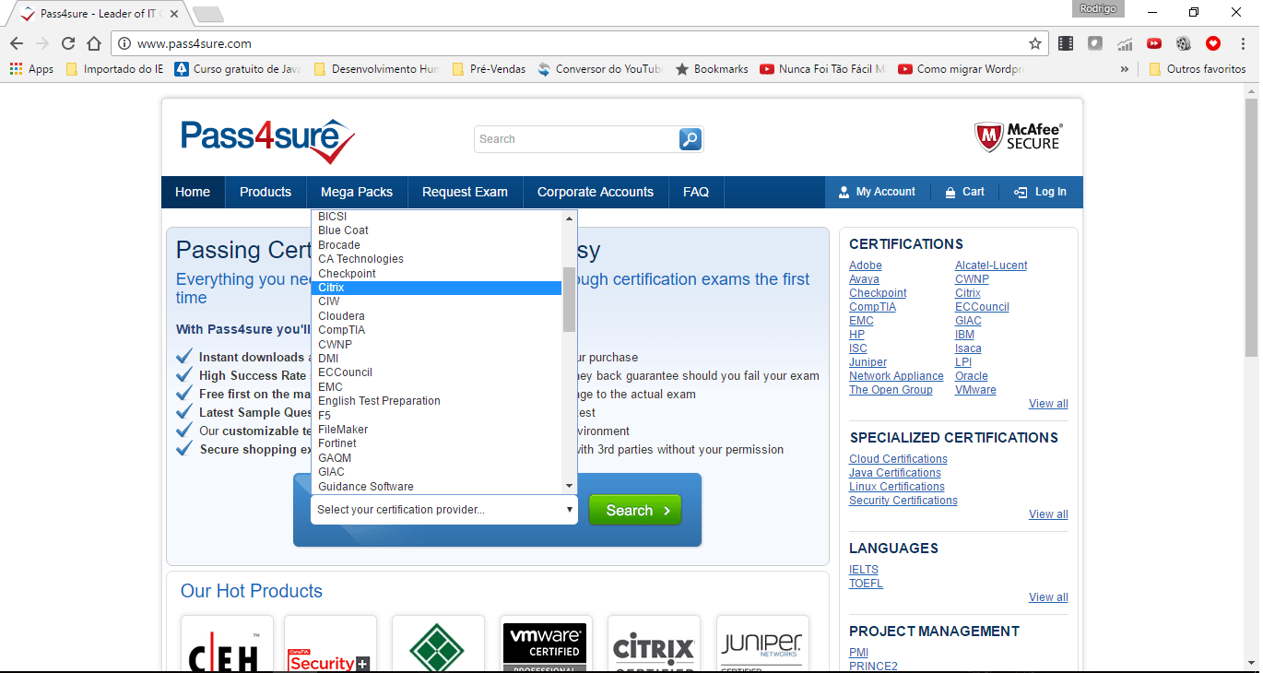Open the Home navigation tab

[193, 192]
